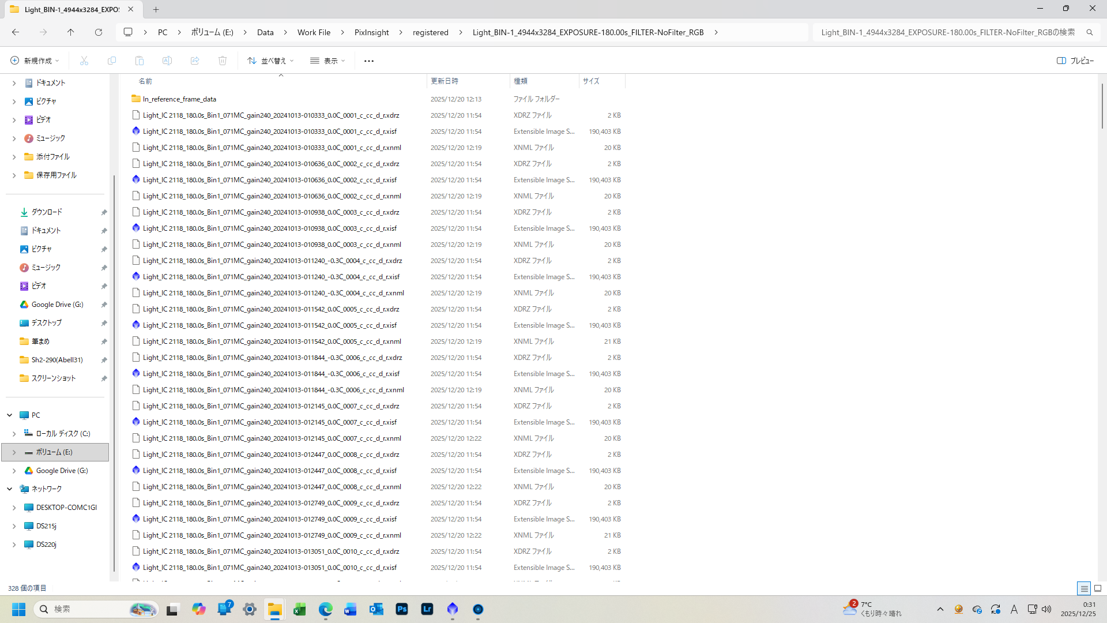This screenshot has width=1107, height=623.
Task: Open PixInsight from the taskbar
Action: 453,609
